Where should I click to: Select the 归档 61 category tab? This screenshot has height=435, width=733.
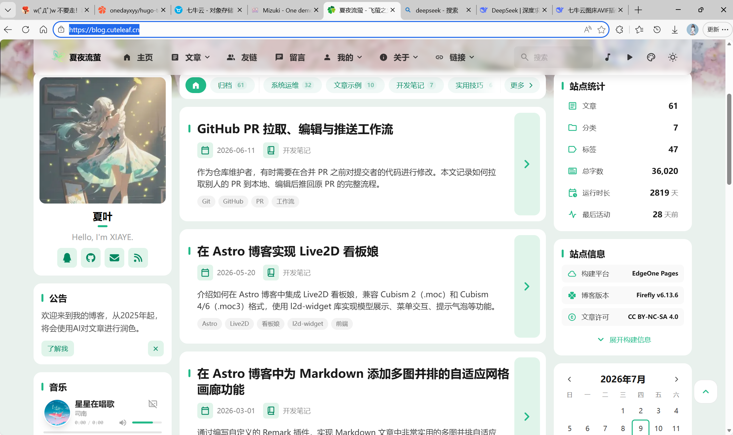[x=232, y=85]
